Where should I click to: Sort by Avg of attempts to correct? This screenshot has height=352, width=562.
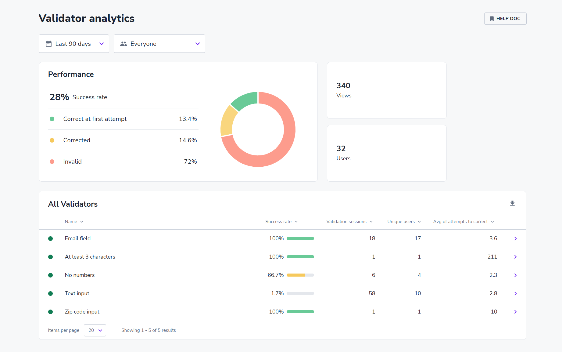pyautogui.click(x=464, y=222)
